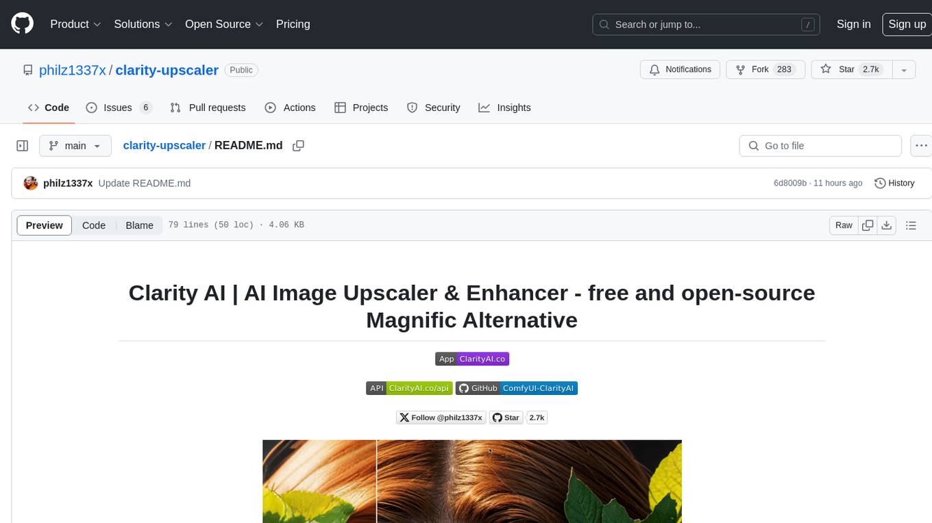The height and width of the screenshot is (523, 932).
Task: Open philz1337x owner profile link
Action: point(72,70)
